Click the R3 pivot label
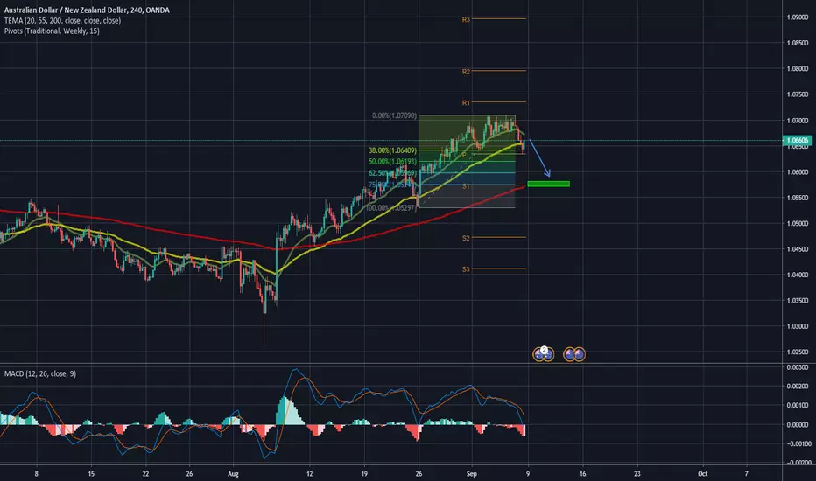This screenshot has height=481, width=816. click(x=466, y=20)
